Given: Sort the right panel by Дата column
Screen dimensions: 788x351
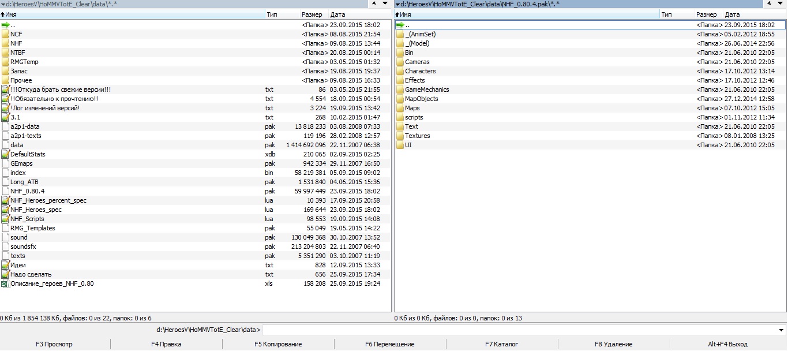Looking at the screenshot, I should click(x=755, y=14).
